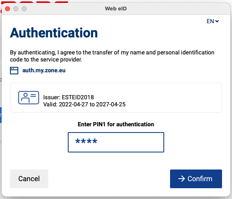Click the consent text about personal identification
Viewport: 232px width, 199px height.
[112, 56]
